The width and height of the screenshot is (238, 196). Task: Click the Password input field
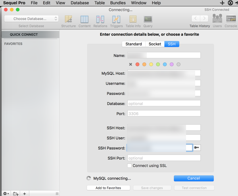point(164,93)
